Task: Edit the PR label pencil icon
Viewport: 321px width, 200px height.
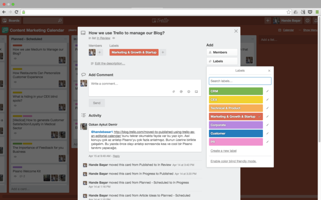Action: coord(267,142)
